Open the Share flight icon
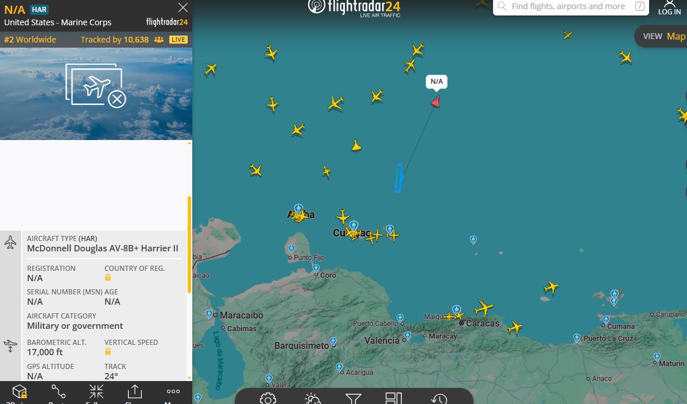Image resolution: width=687 pixels, height=404 pixels. 134,391
